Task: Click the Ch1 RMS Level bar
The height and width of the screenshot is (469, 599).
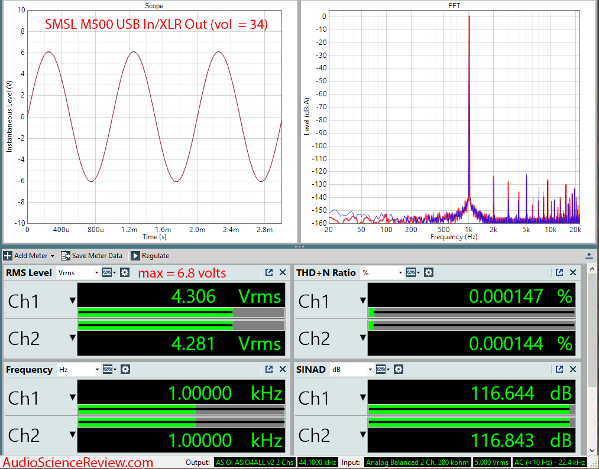Action: [x=181, y=312]
